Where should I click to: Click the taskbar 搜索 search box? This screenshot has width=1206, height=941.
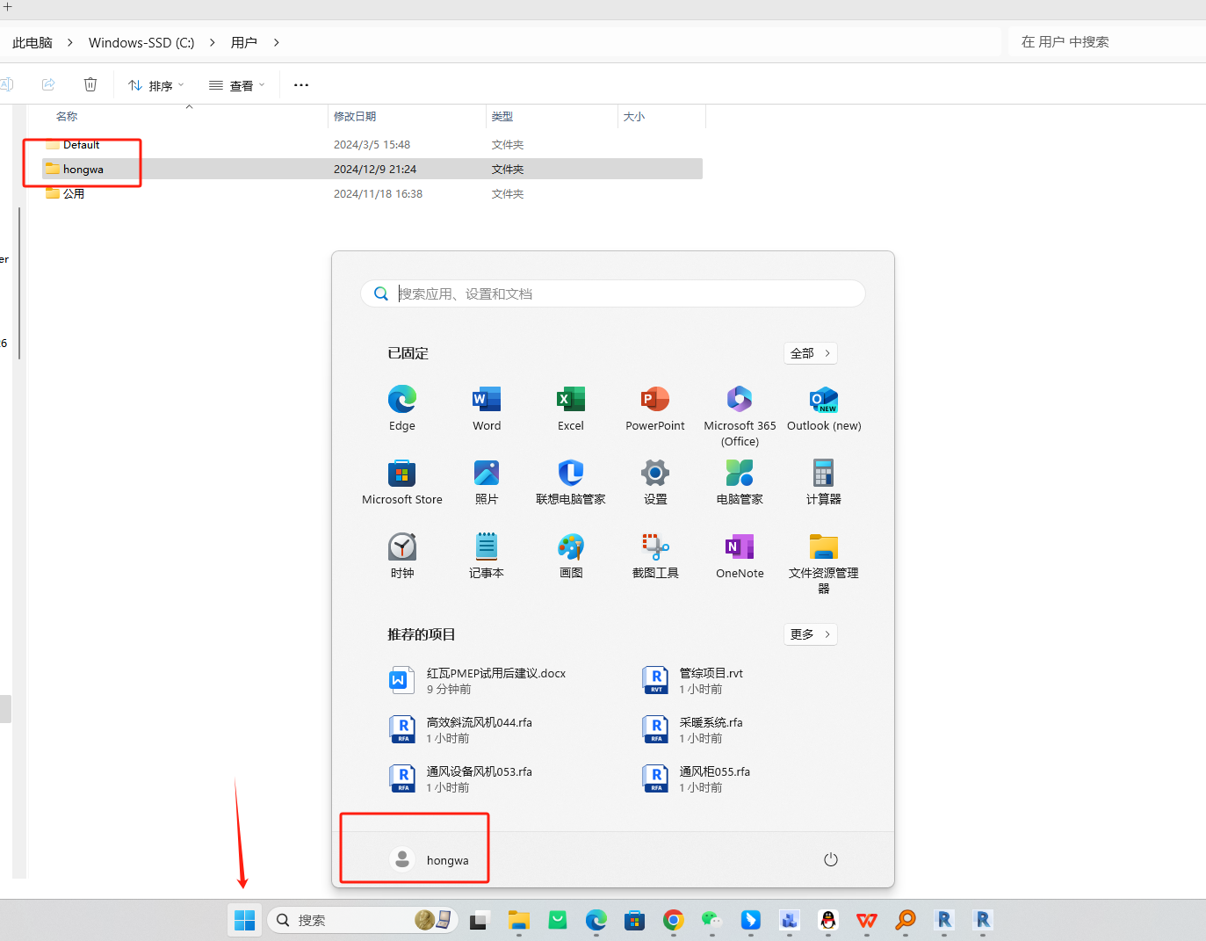[x=363, y=920]
